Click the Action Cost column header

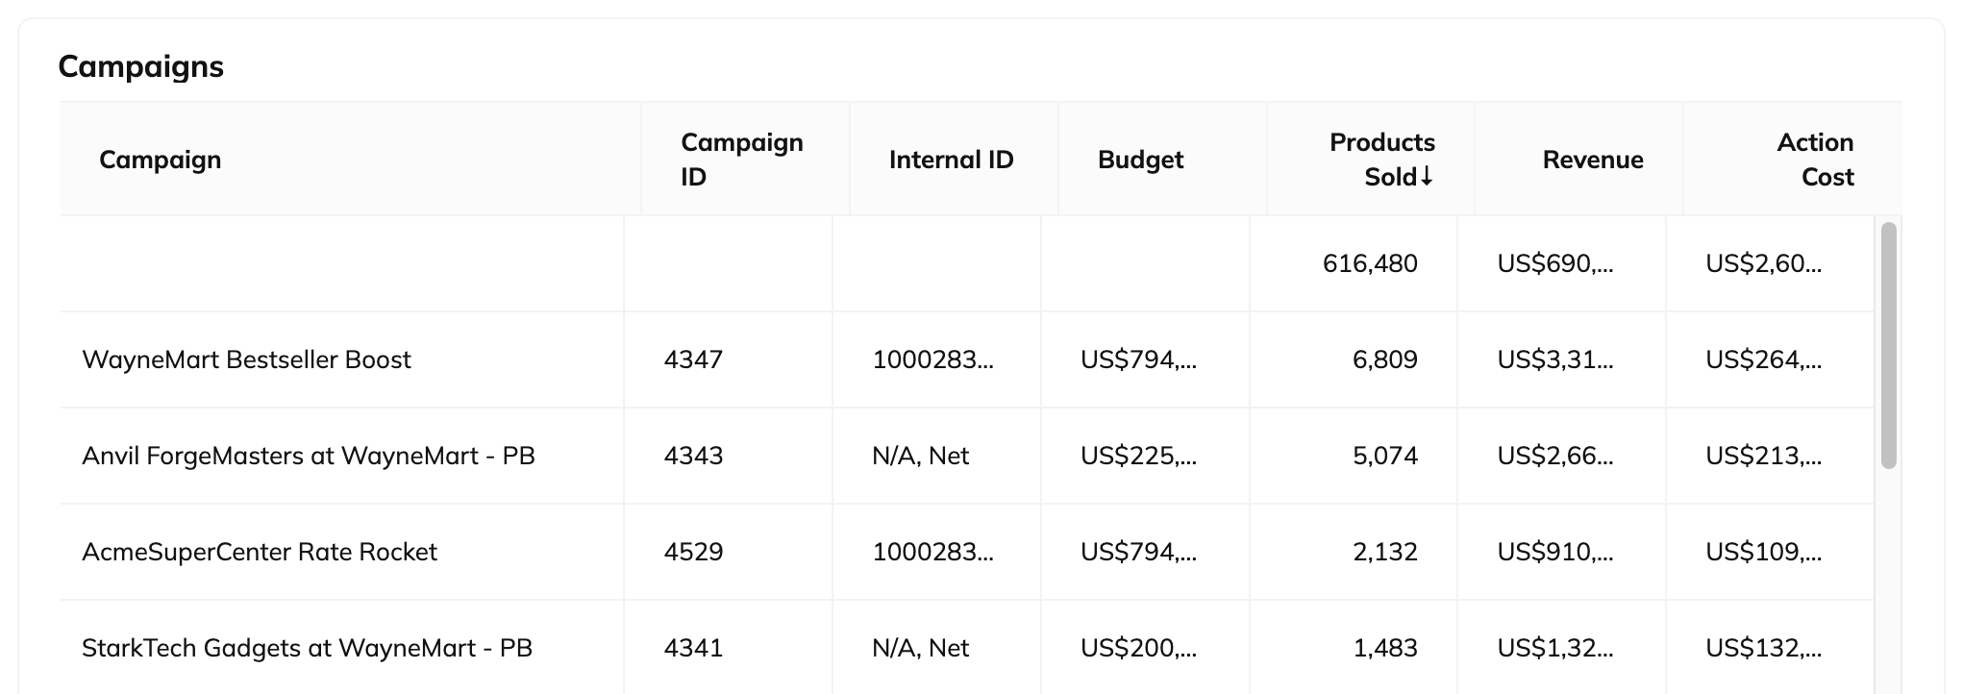(1814, 160)
